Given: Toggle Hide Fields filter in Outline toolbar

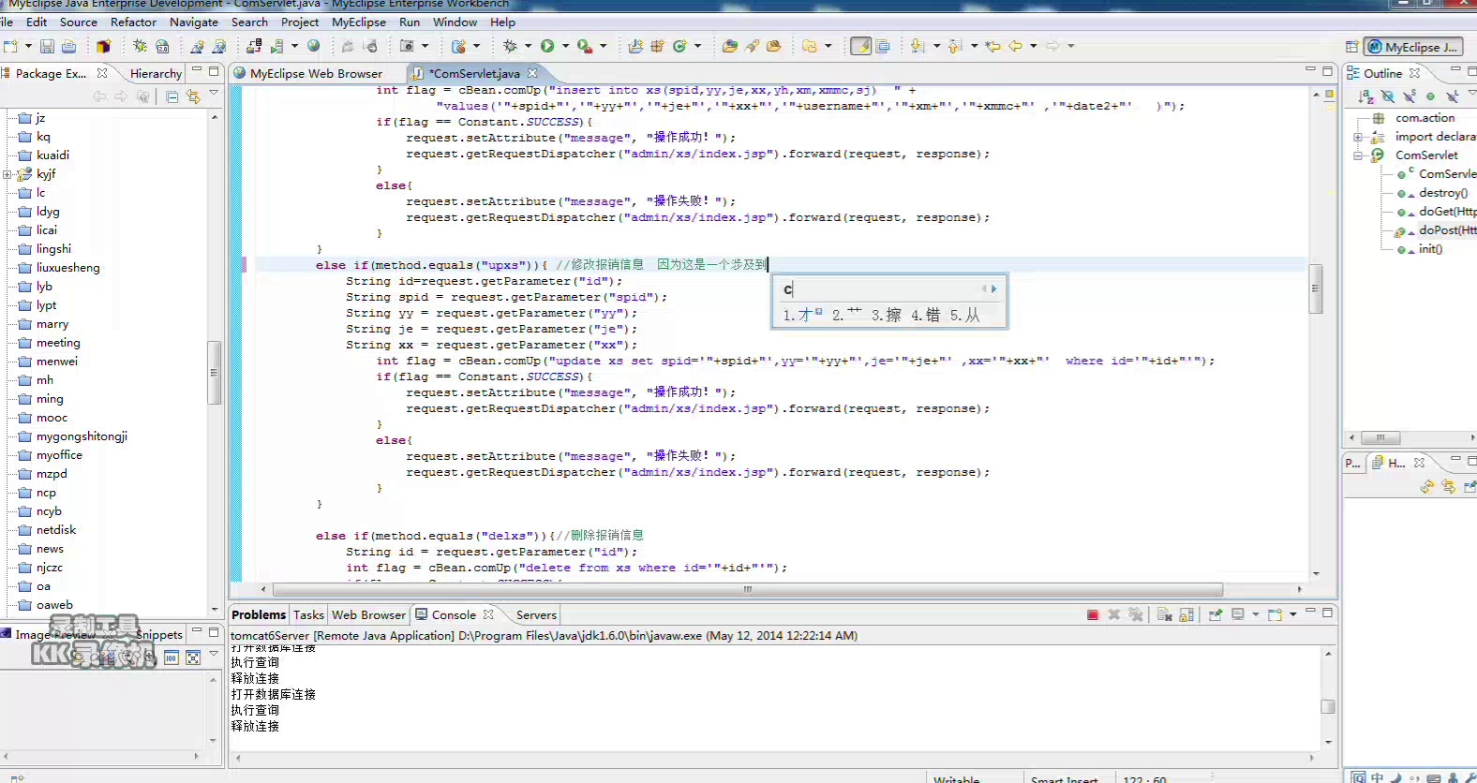Looking at the screenshot, I should tap(1388, 96).
